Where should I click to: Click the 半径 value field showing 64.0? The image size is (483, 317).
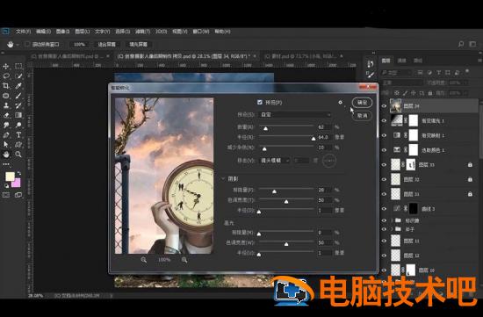tap(324, 137)
